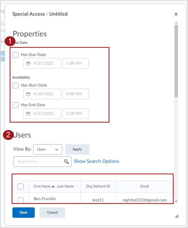Click the Ben Franklin name cell
This screenshot has width=188, height=228.
[x=45, y=199]
